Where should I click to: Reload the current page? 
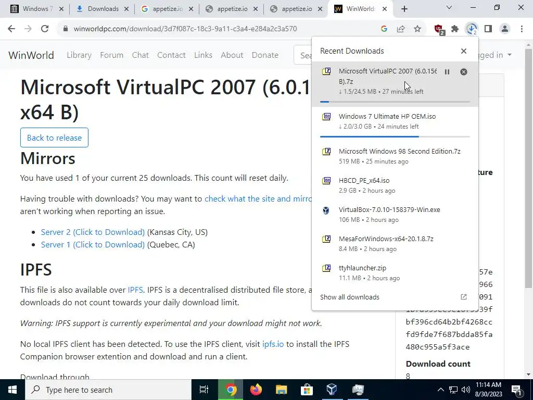coord(45,29)
